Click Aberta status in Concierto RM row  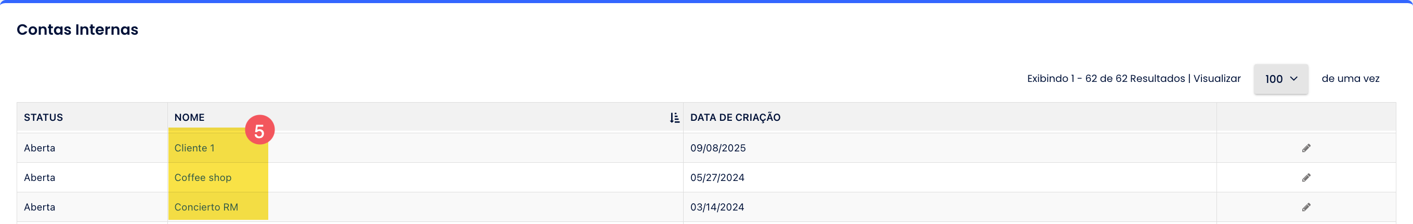tap(40, 207)
